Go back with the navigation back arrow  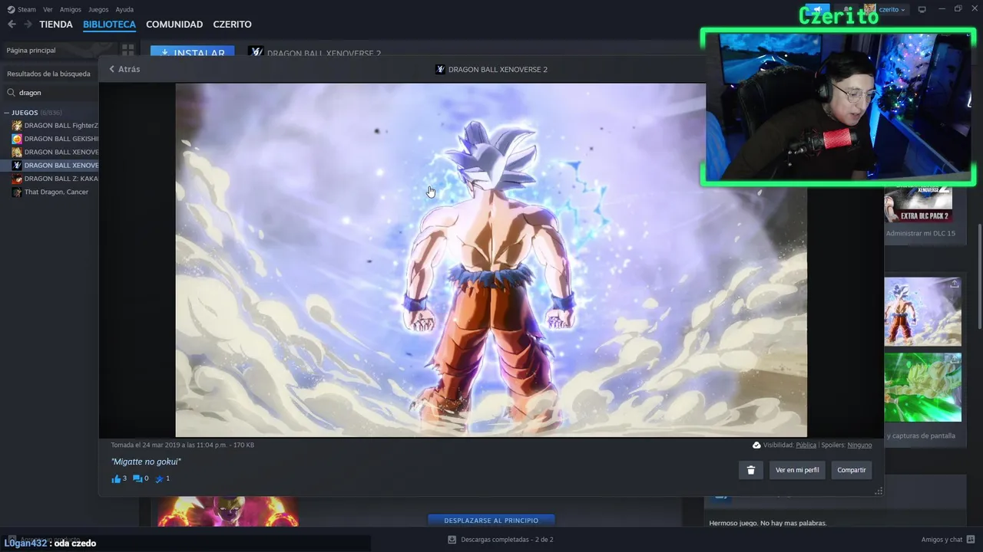[12, 25]
